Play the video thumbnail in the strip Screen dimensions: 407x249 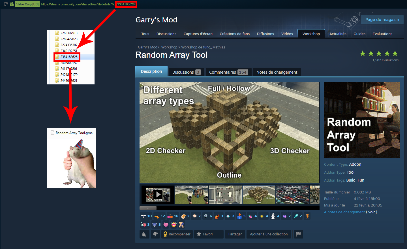click(x=158, y=195)
